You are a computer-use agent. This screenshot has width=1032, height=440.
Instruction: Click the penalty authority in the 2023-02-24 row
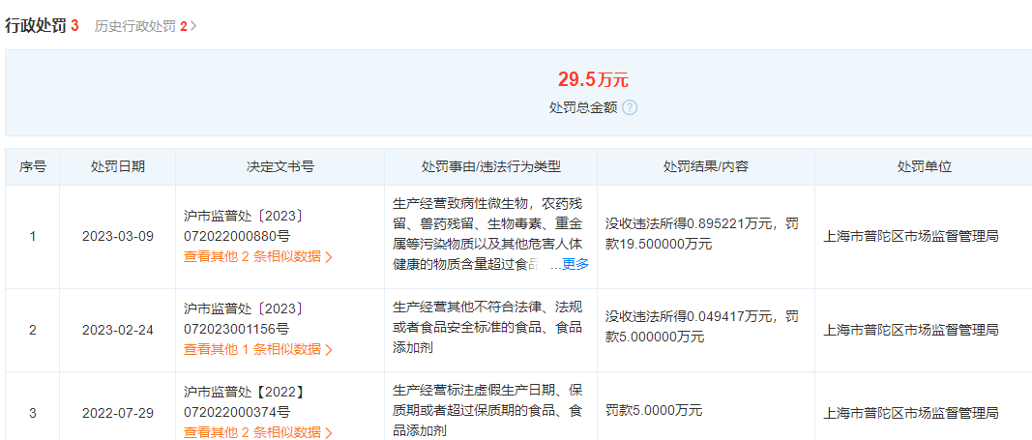coord(910,330)
